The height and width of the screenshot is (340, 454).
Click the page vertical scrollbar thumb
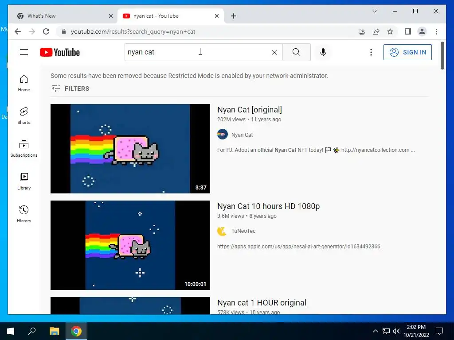442,55
